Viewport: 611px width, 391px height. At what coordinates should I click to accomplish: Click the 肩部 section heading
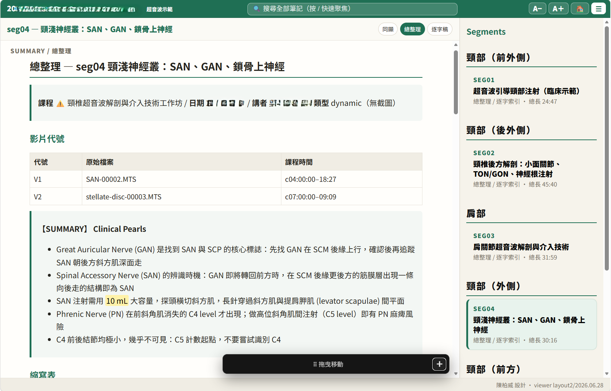pyautogui.click(x=476, y=214)
